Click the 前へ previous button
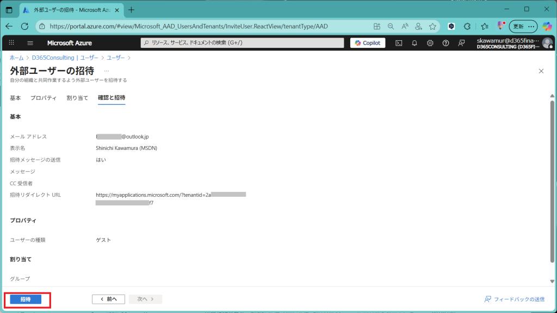The height and width of the screenshot is (313, 557). (109, 299)
